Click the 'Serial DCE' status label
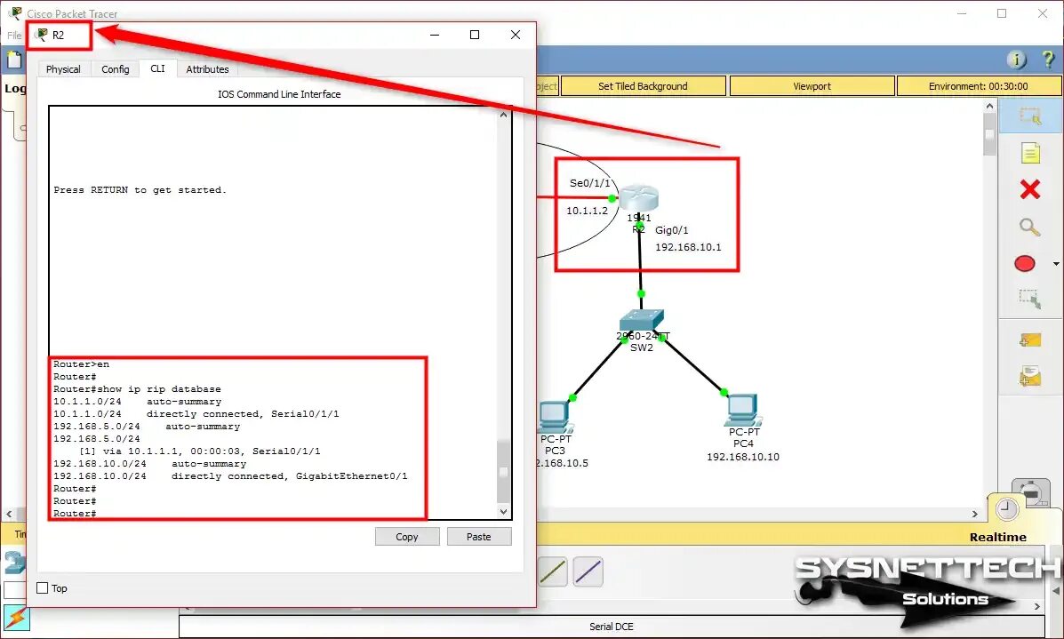The height and width of the screenshot is (639, 1064). pos(612,626)
